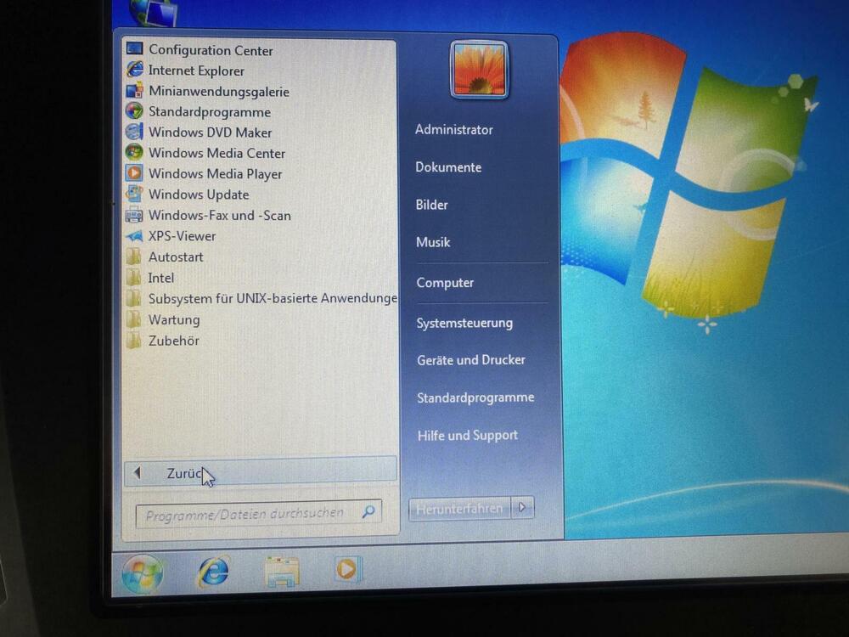Click the Autostart folder icon
The image size is (849, 637).
pyautogui.click(x=134, y=256)
